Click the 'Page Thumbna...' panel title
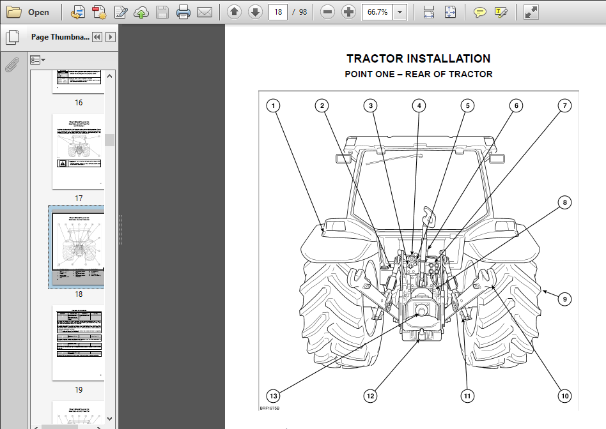This screenshot has width=606, height=429. pyautogui.click(x=60, y=37)
